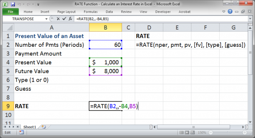Click horizontal scrollbar left arrow
The image size is (255, 138).
click(154, 127)
